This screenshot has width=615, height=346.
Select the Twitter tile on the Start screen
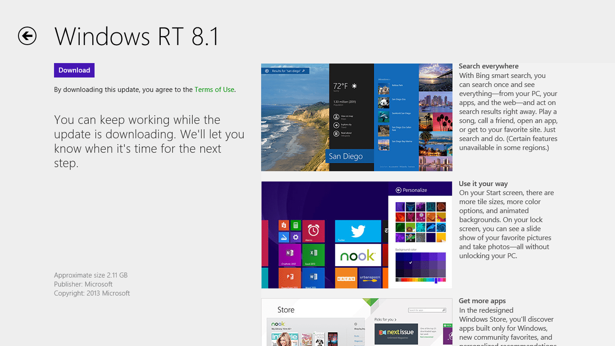point(358,231)
